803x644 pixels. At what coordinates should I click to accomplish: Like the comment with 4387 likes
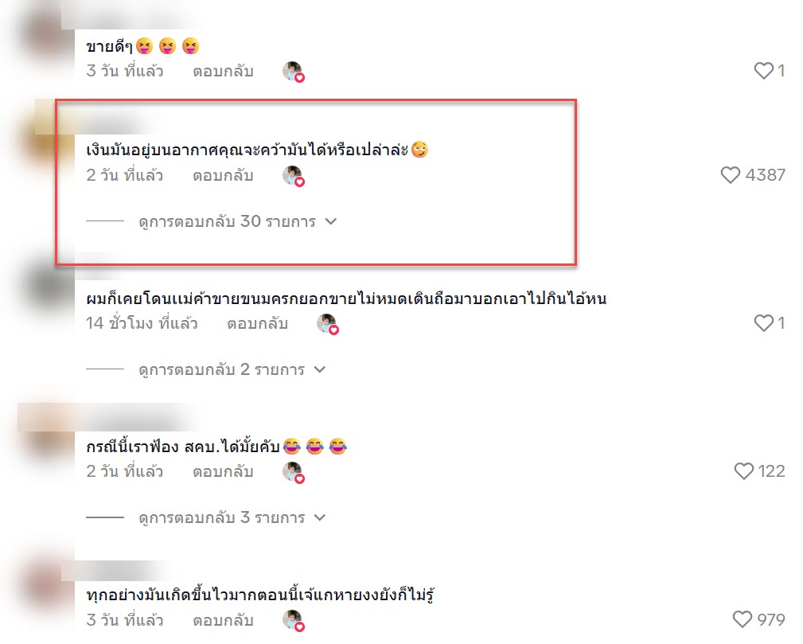point(730,174)
